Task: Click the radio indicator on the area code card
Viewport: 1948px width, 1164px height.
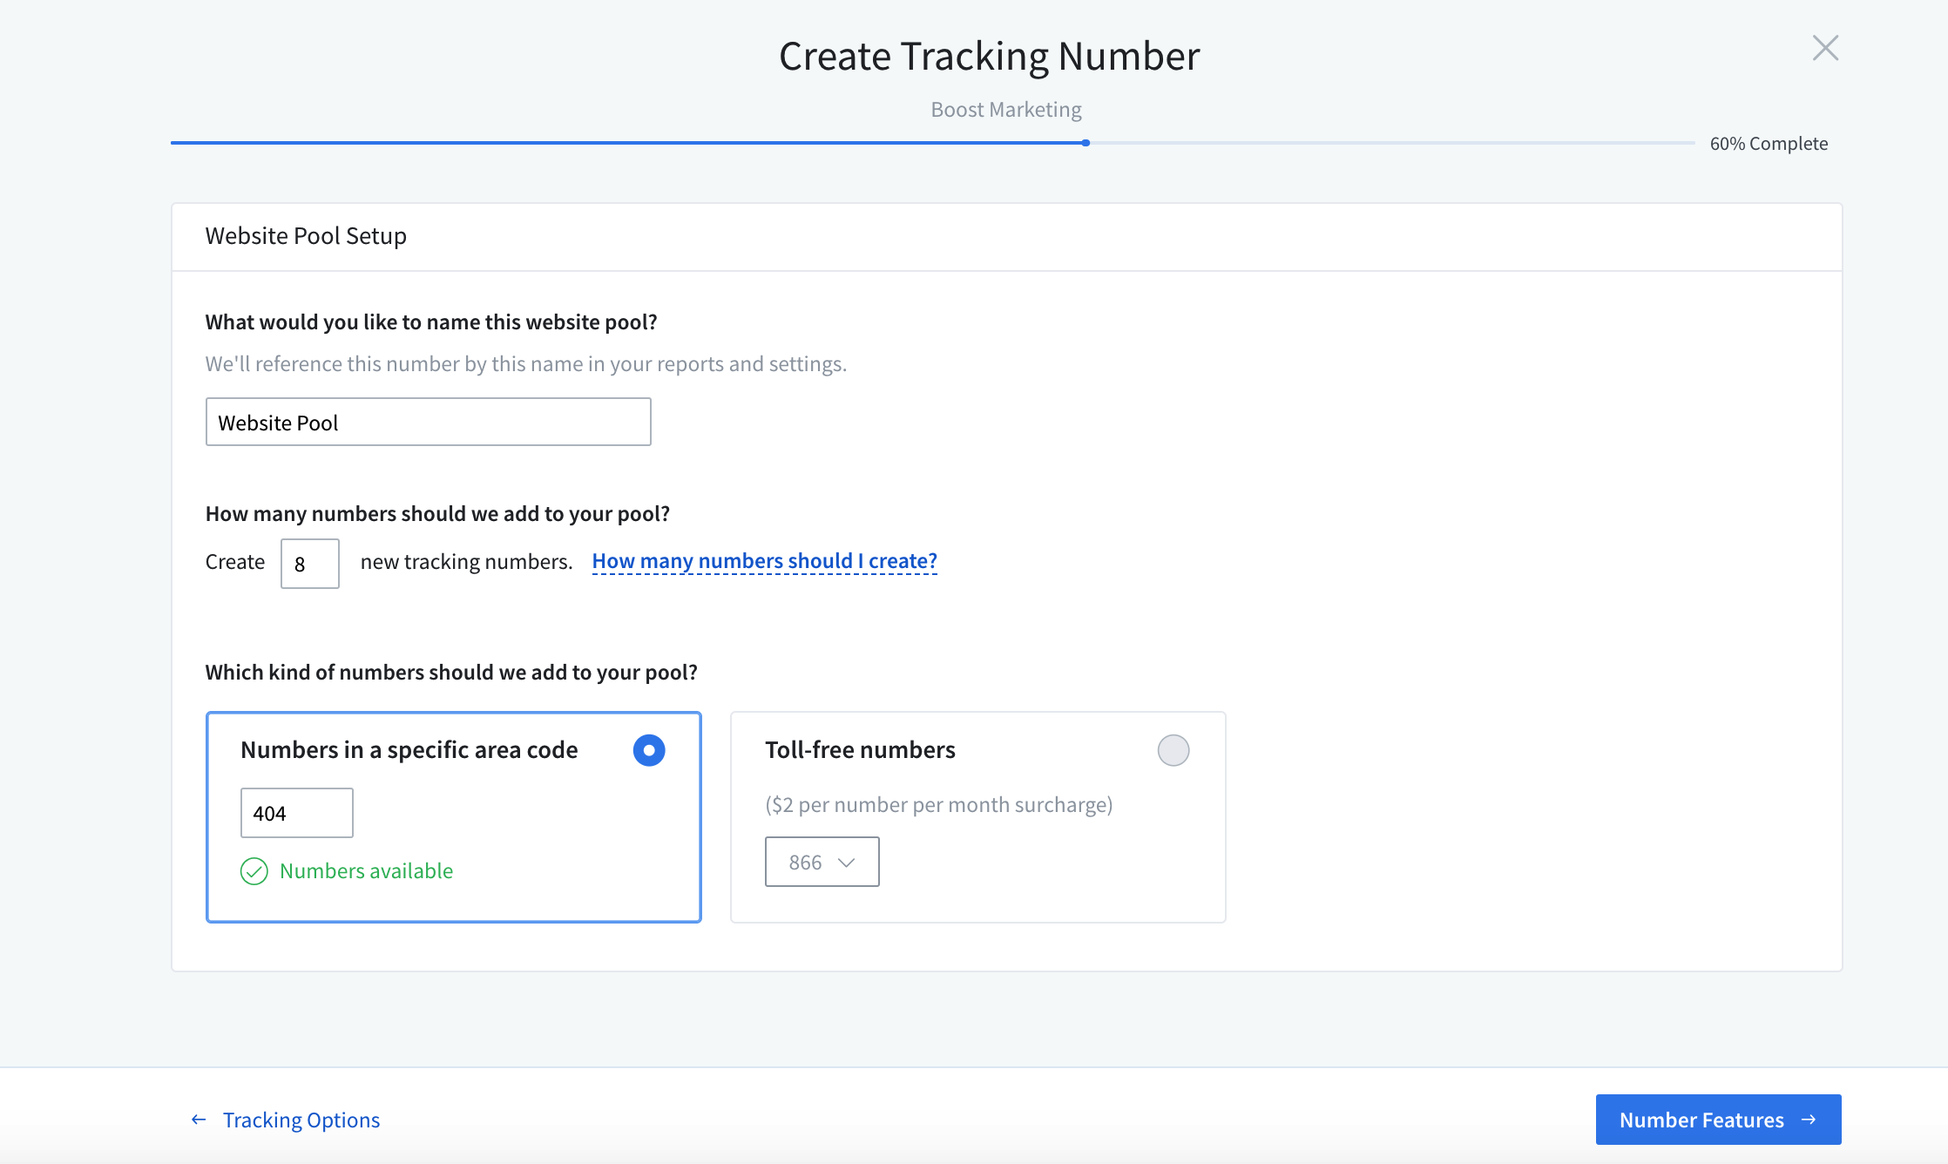Action: click(x=648, y=749)
